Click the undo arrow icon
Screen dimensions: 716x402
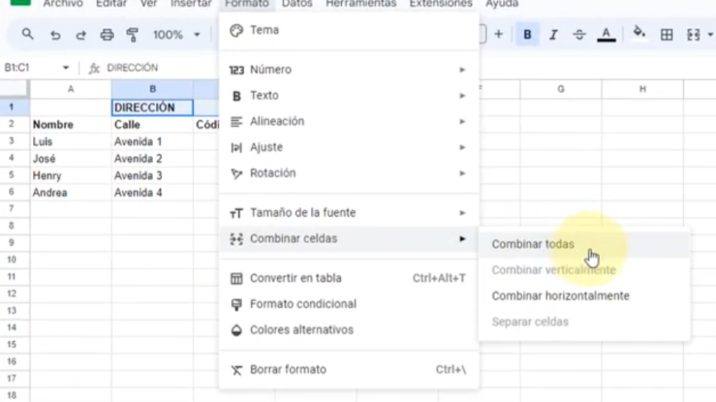(55, 35)
